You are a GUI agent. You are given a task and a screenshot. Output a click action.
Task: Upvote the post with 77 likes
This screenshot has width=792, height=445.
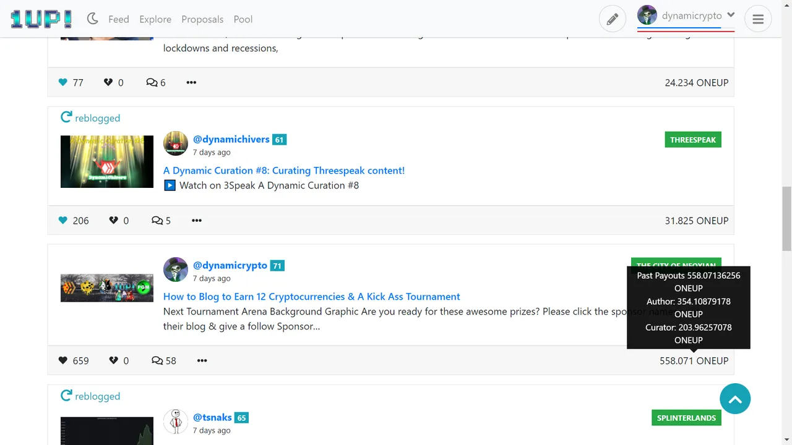[63, 82]
